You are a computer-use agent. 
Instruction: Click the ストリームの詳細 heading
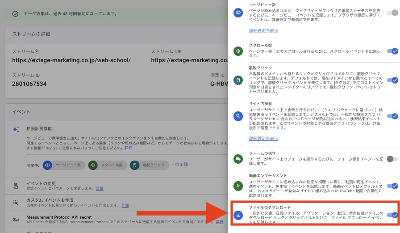pyautogui.click(x=31, y=34)
